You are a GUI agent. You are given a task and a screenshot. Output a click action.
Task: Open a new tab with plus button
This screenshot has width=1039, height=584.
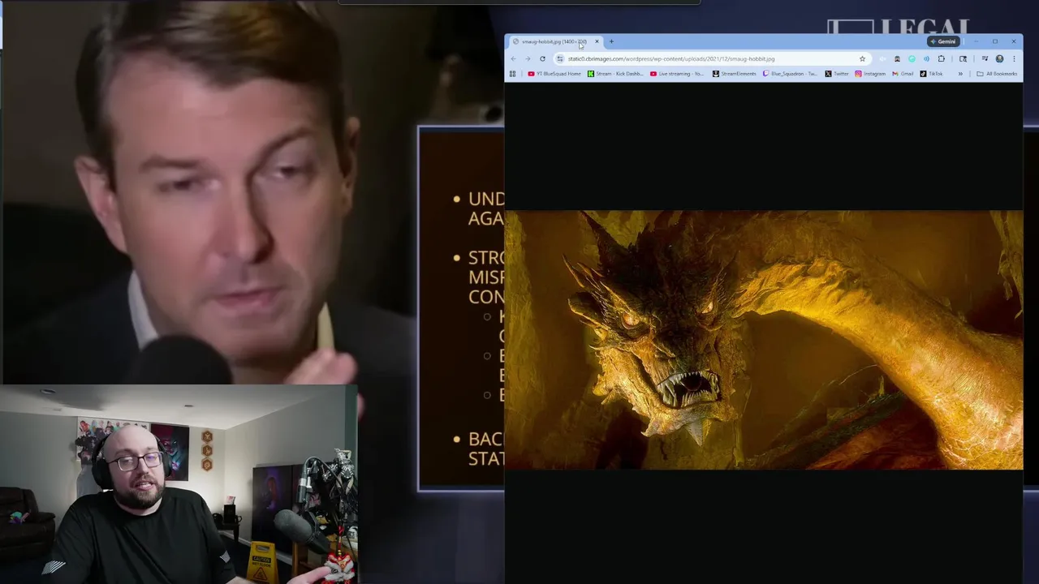[x=611, y=41]
